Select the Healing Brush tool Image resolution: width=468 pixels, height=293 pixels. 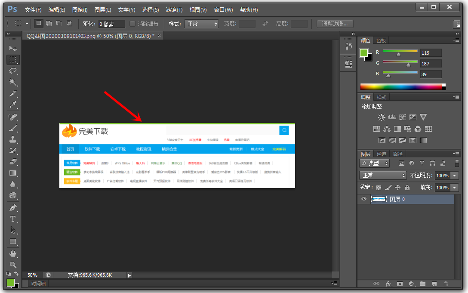point(13,117)
